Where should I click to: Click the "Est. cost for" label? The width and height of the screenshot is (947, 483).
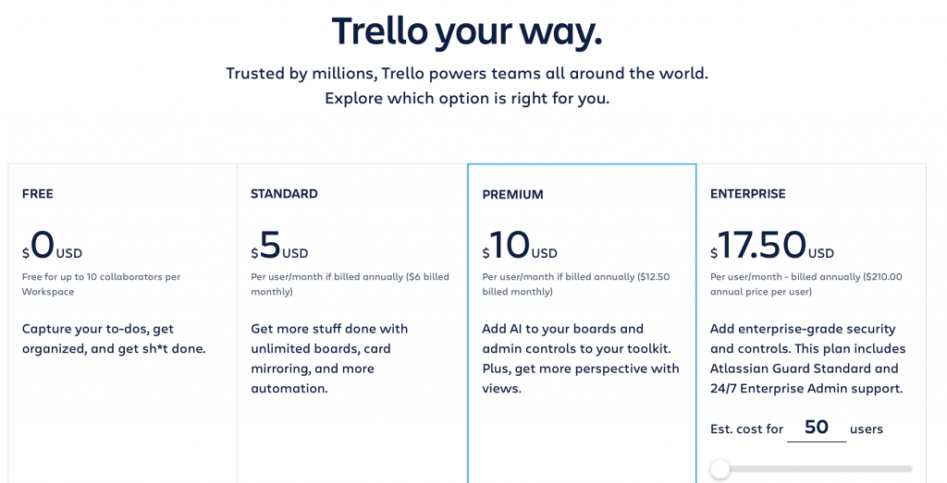pos(746,429)
